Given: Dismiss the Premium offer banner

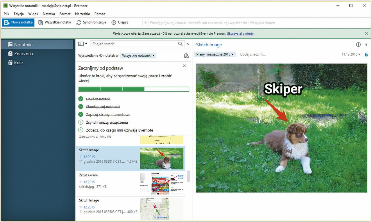Looking at the screenshot, I should click(x=366, y=33).
